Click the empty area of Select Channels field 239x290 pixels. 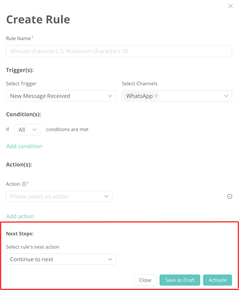189,96
